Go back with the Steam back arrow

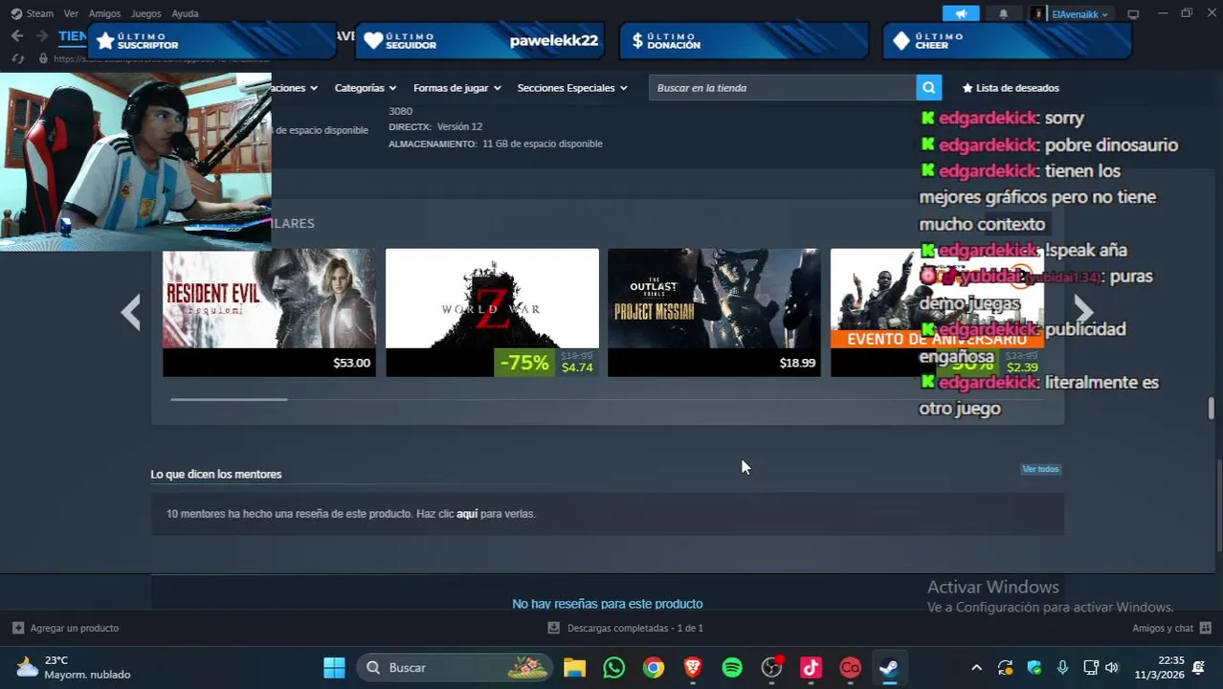[17, 35]
